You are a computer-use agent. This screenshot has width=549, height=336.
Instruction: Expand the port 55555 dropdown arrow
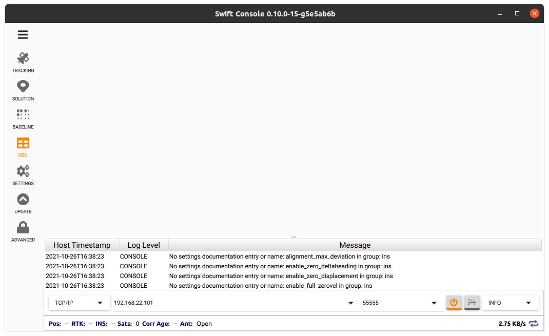point(434,303)
